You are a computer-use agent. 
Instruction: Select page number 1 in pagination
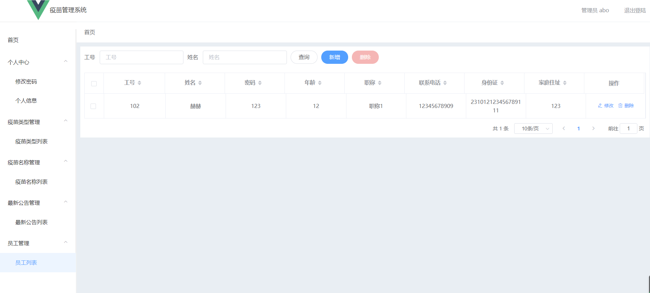579,129
